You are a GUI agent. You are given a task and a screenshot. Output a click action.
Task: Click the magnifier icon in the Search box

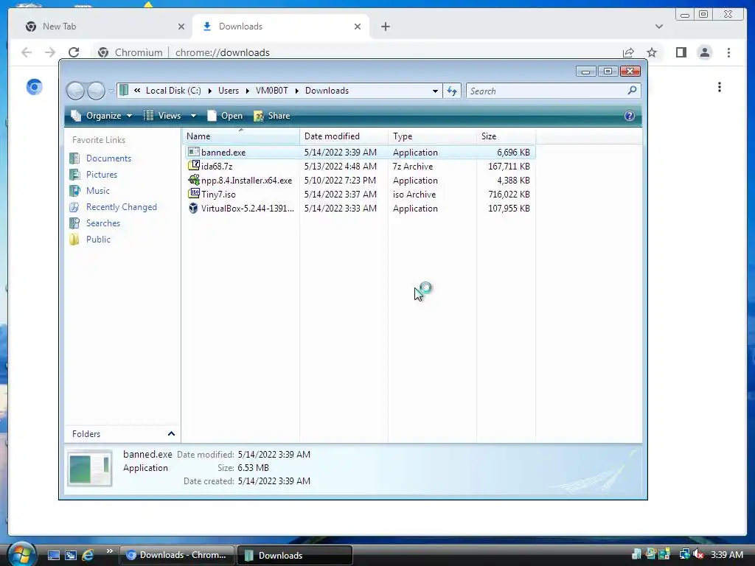coord(632,90)
